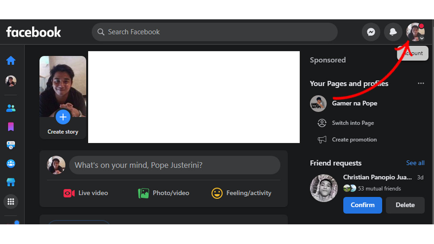Open Messenger from the top bar
The width and height of the screenshot is (434, 244).
(371, 32)
